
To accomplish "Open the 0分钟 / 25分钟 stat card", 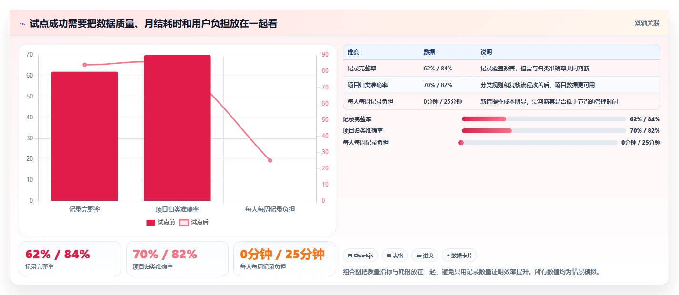I will pyautogui.click(x=285, y=259).
